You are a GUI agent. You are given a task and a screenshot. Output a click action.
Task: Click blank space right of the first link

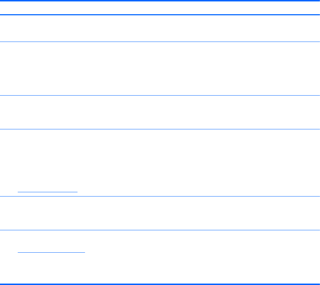(x=196, y=191)
